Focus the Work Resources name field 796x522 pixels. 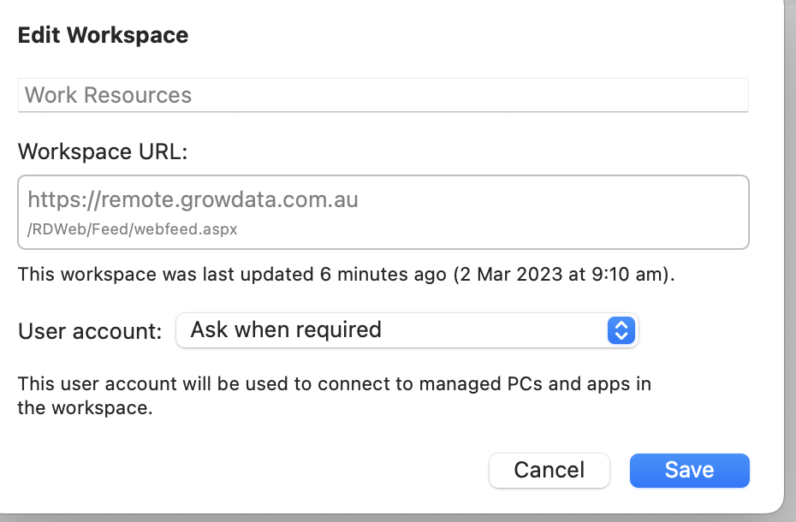(x=383, y=95)
